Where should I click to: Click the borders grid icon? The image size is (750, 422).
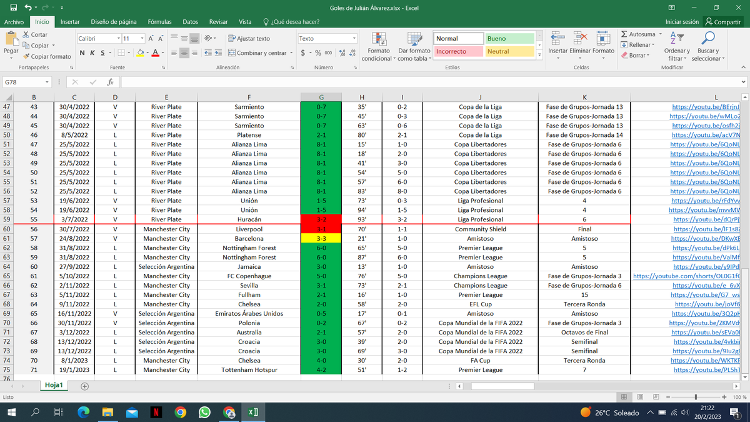[x=122, y=53]
